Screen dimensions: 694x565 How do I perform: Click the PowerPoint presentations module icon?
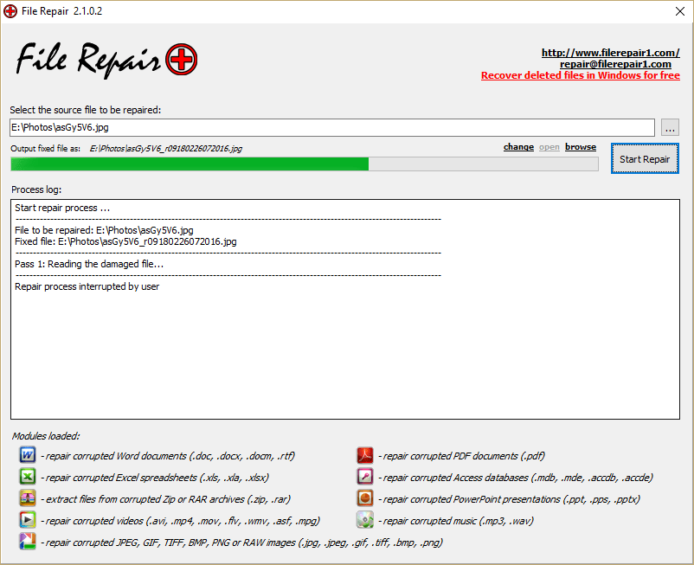pyautogui.click(x=365, y=498)
